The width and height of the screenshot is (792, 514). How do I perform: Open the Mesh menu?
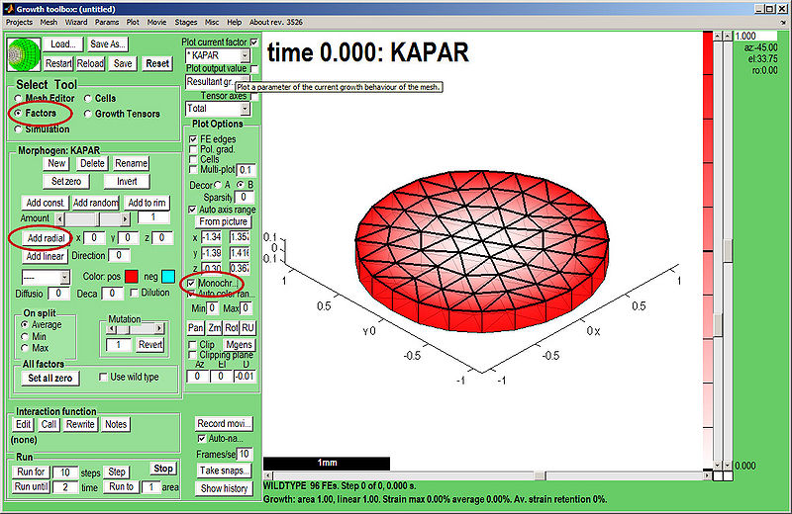[x=49, y=21]
